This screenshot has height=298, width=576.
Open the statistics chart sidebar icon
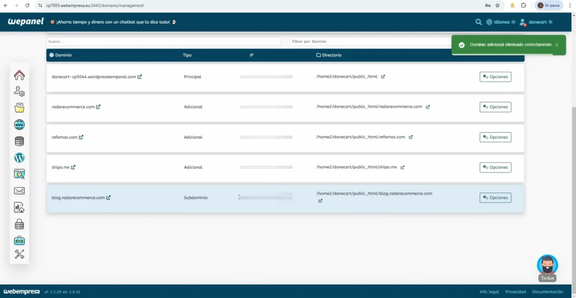coord(20,207)
